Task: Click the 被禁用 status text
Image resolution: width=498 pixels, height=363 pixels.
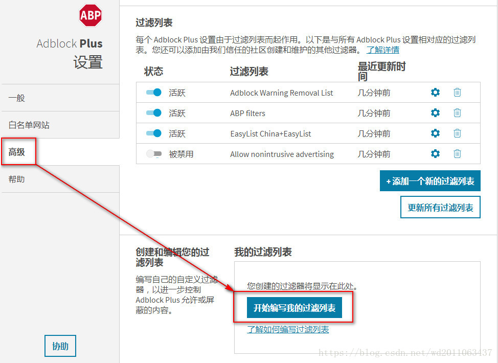Action: [181, 154]
